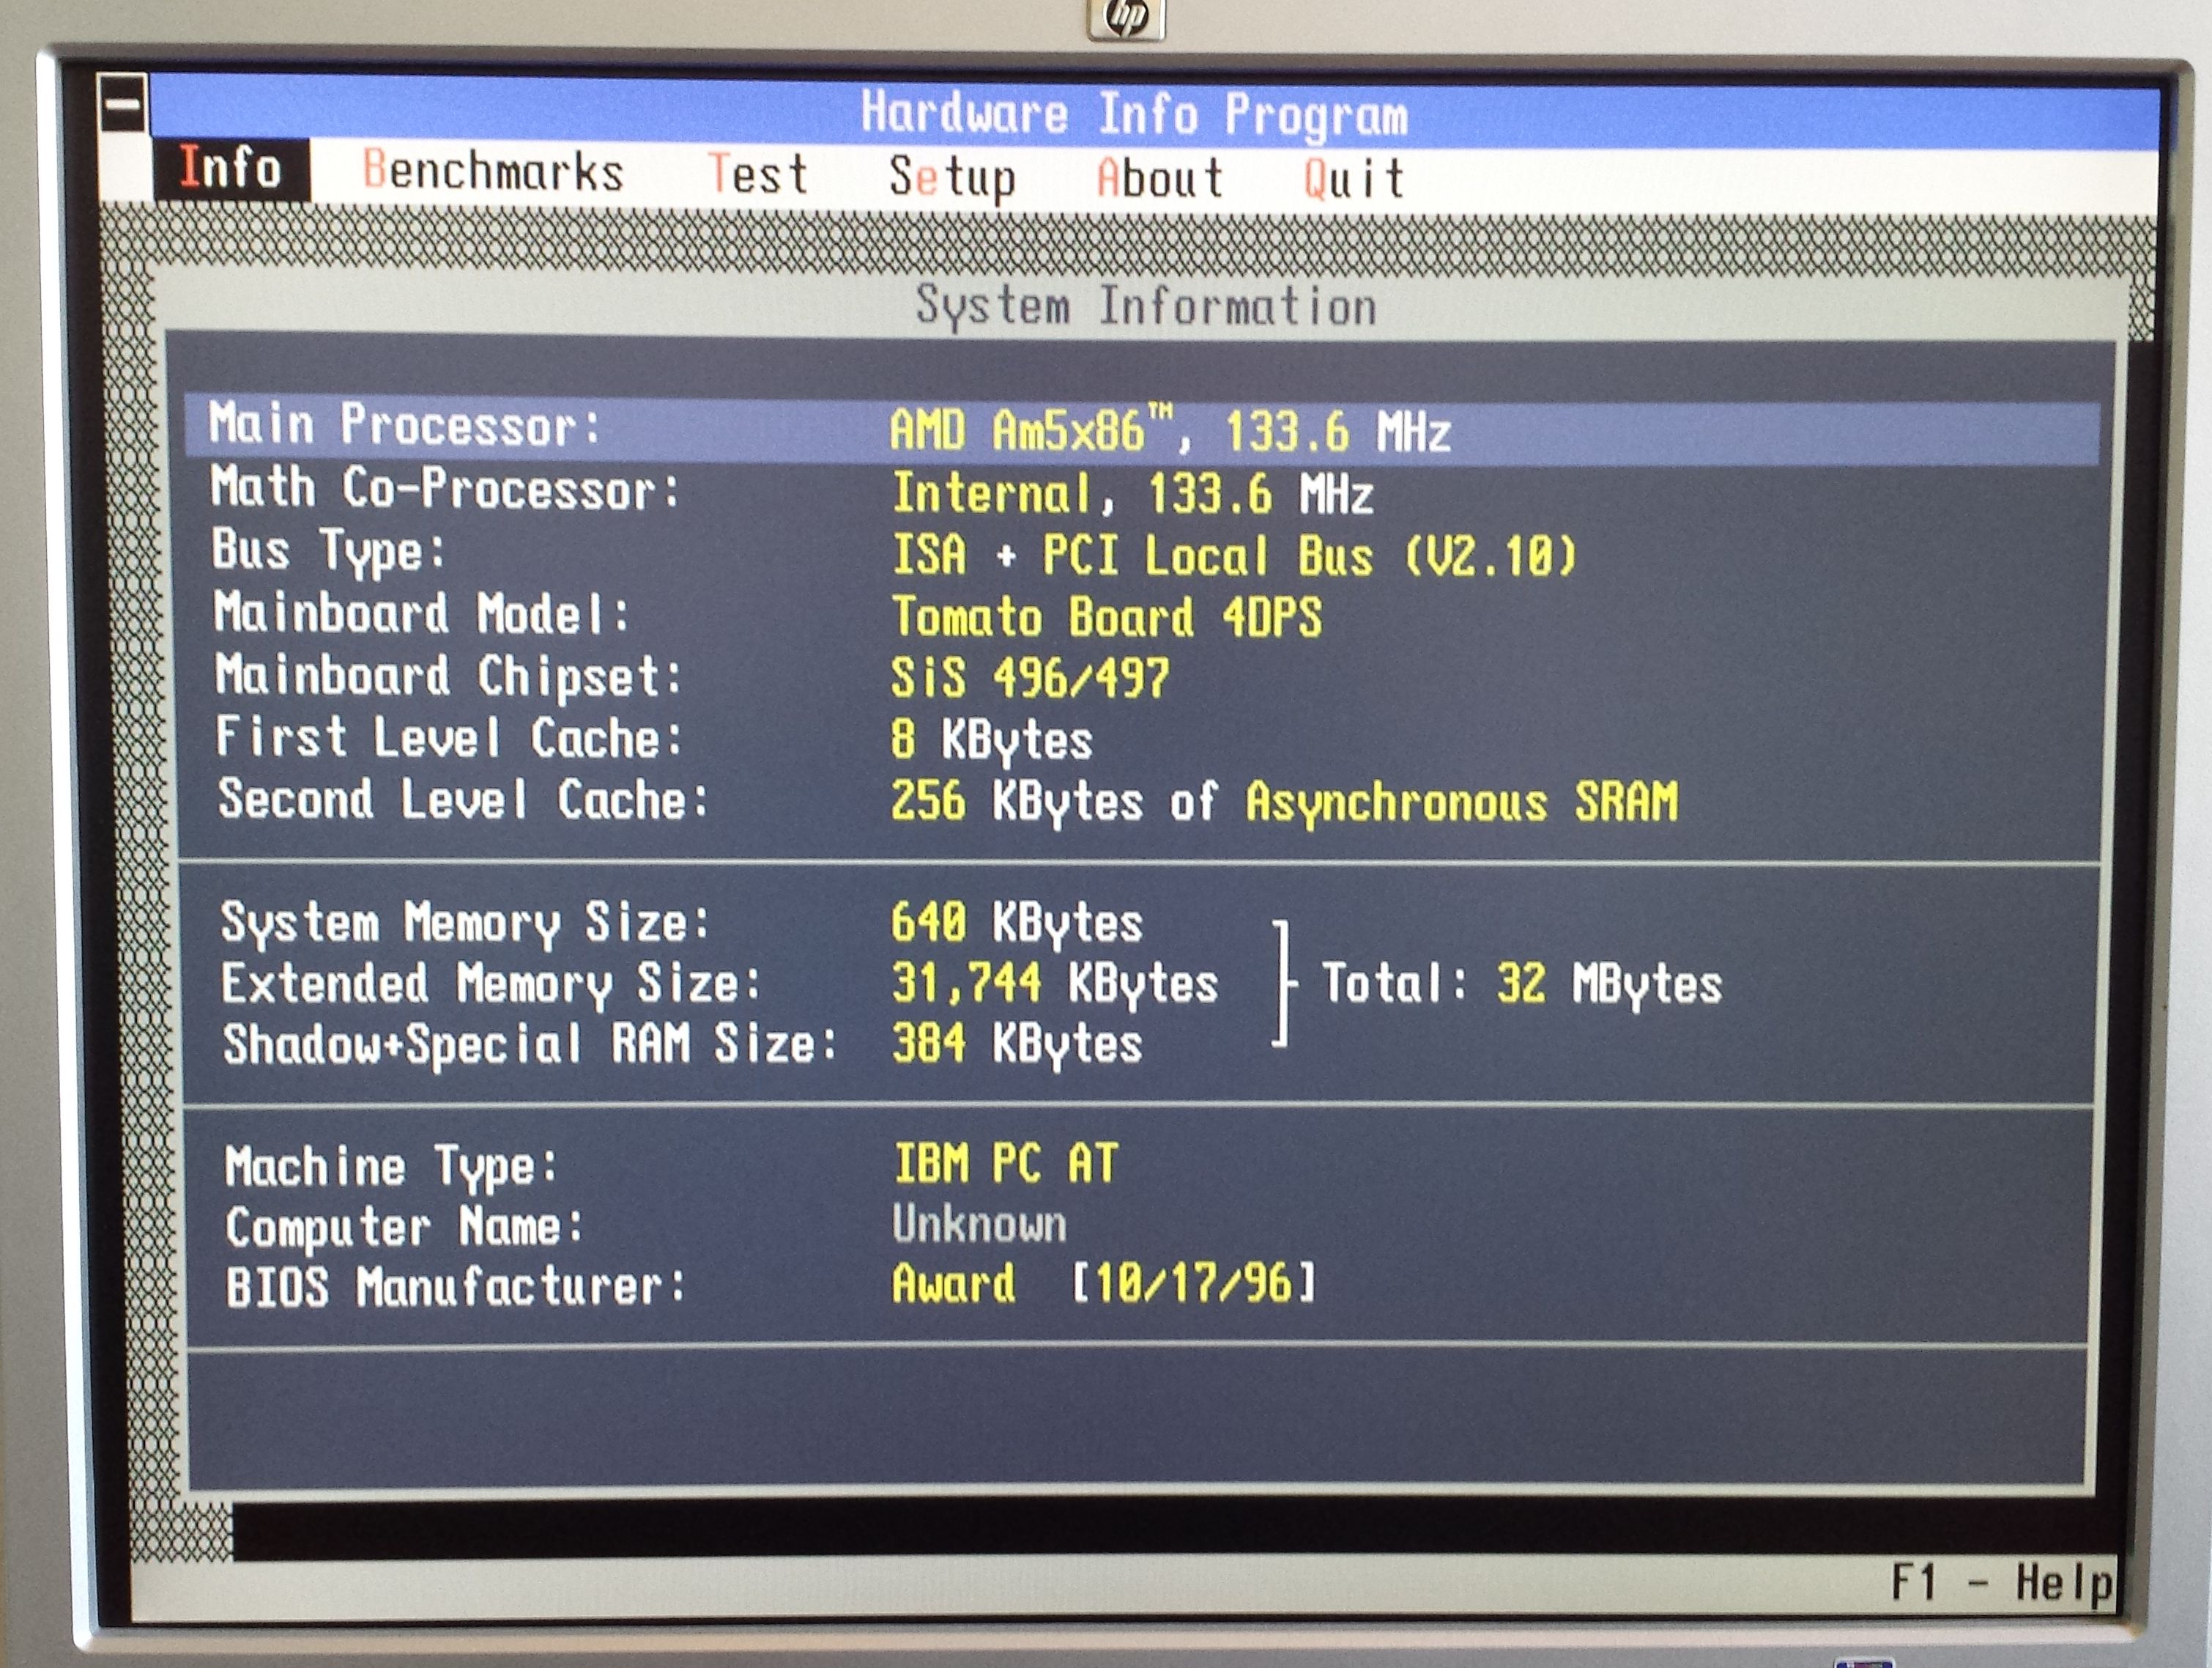Click the 384 KBytes value
The width and height of the screenshot is (2212, 1668).
click(x=1017, y=1044)
